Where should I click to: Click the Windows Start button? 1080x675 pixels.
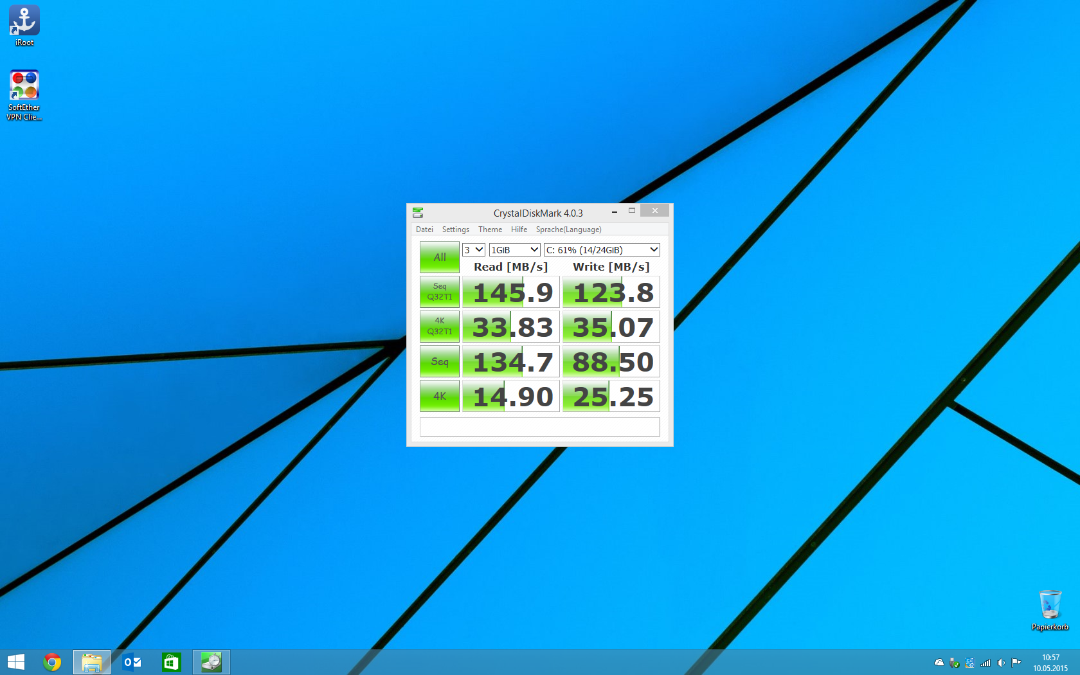point(15,662)
